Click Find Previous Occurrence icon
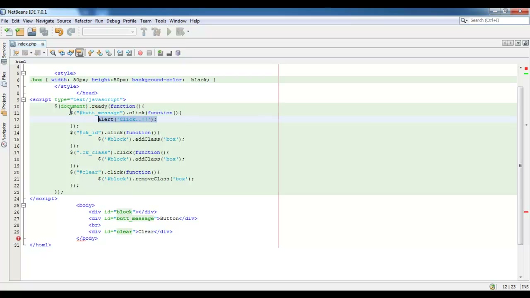 click(62, 53)
